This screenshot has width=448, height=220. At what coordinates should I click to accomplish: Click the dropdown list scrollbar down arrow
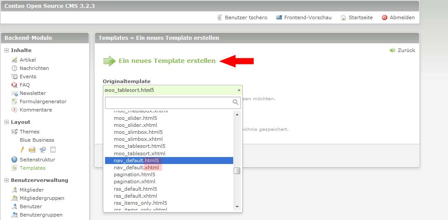237,206
